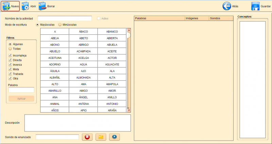Viewport: 272px width, 144px height.
Task: Pick the word ABUELO
Action: coord(55,51)
